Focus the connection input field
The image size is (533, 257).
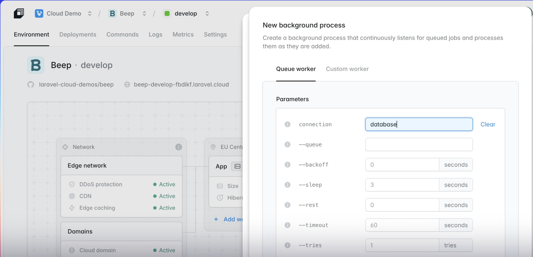[419, 125]
